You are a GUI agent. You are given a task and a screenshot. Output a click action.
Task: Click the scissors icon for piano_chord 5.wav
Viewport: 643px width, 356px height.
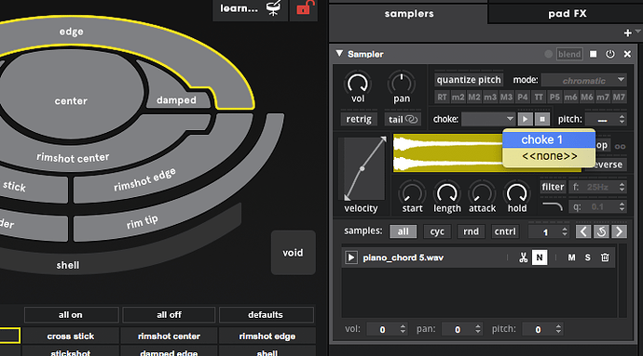[523, 257]
